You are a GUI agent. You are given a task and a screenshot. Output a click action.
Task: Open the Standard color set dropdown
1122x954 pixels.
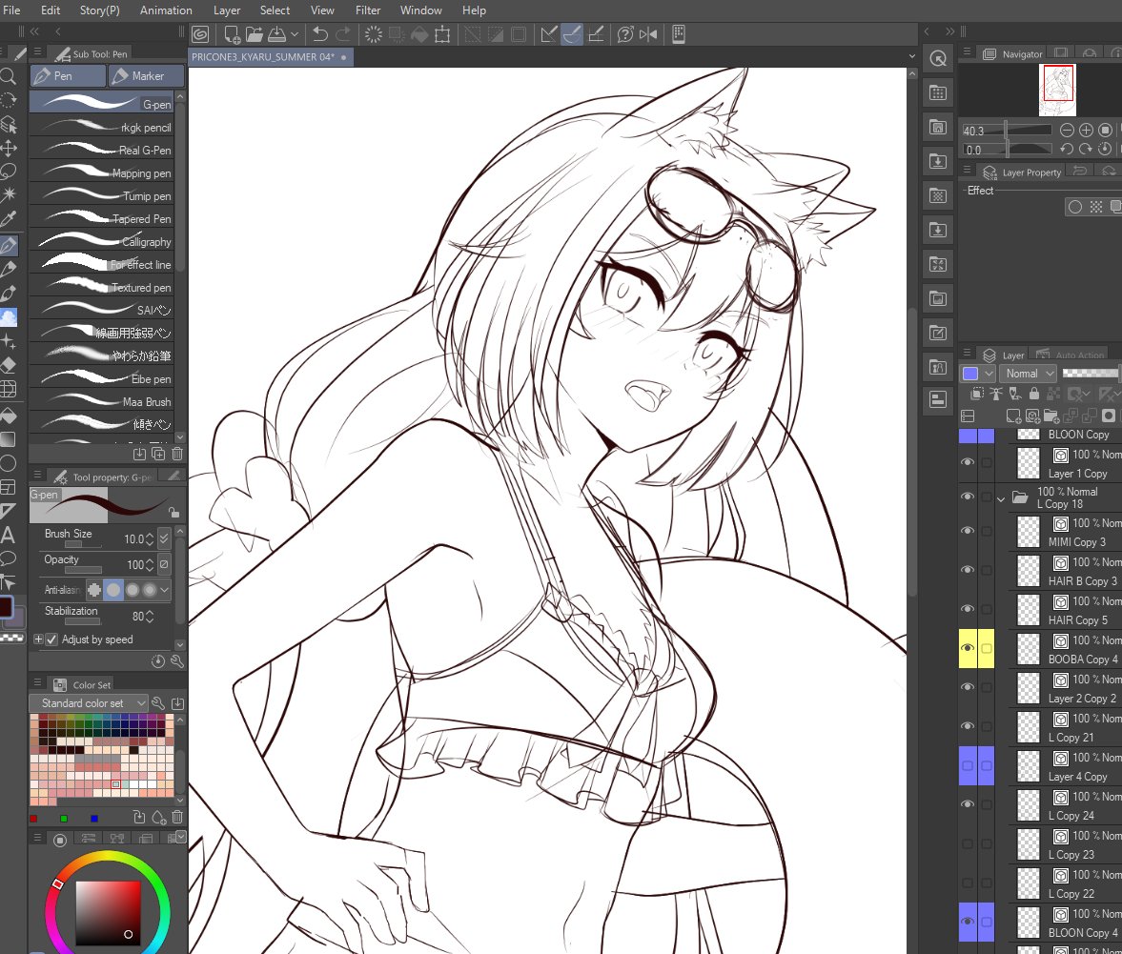[x=88, y=703]
